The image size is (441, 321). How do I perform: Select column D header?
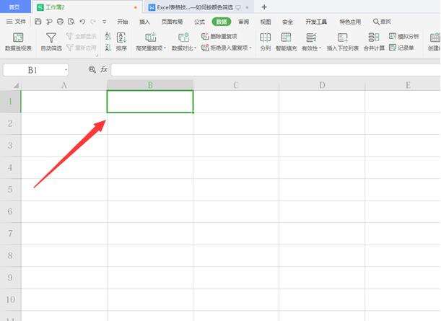tap(322, 85)
